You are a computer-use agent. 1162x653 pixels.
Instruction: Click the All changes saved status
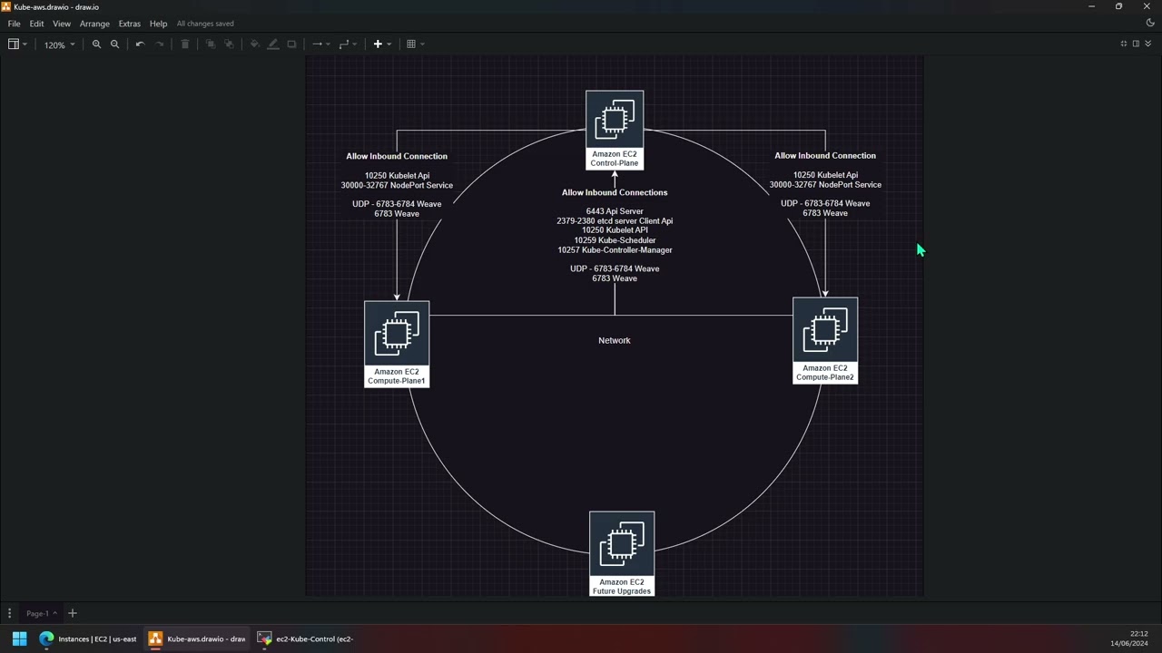click(205, 24)
